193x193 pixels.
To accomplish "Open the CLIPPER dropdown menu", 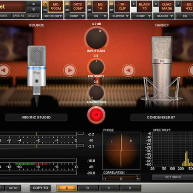I will (119, 16).
